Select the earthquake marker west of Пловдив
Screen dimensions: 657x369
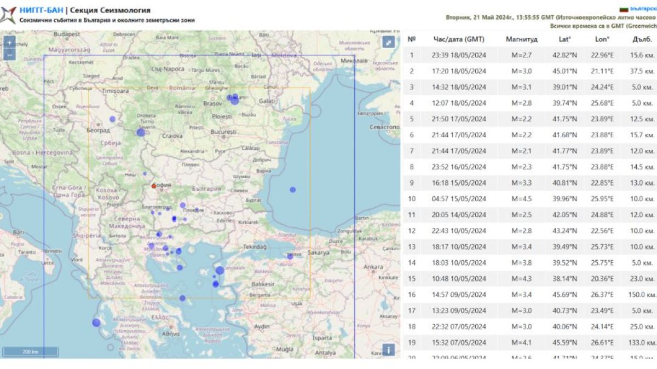pyautogui.click(x=183, y=206)
